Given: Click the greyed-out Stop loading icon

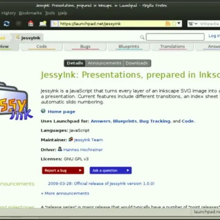Looking at the screenshot, I should [18, 23].
